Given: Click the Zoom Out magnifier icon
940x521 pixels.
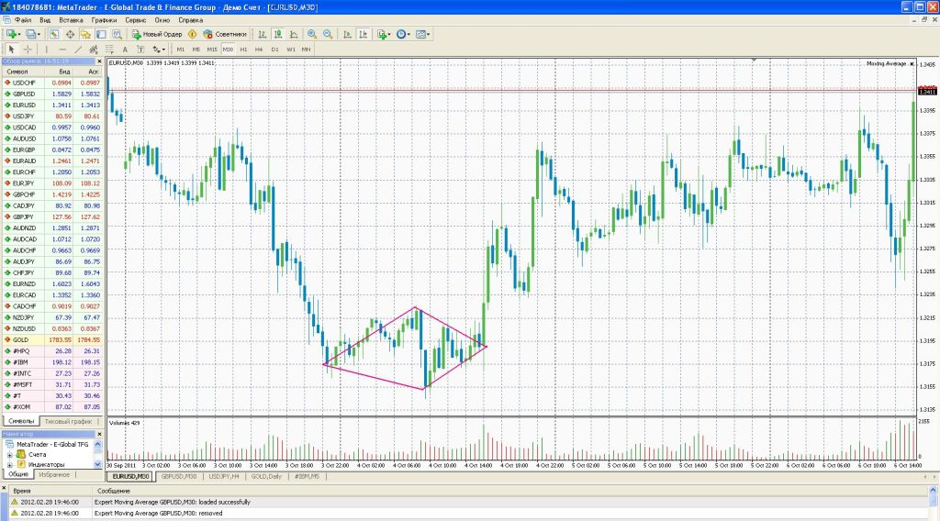Looking at the screenshot, I should [x=328, y=34].
